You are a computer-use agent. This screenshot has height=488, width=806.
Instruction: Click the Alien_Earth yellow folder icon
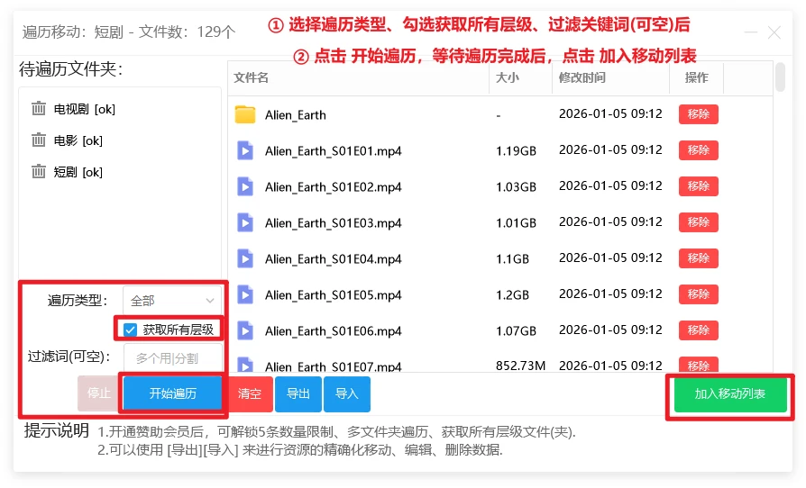tap(245, 114)
